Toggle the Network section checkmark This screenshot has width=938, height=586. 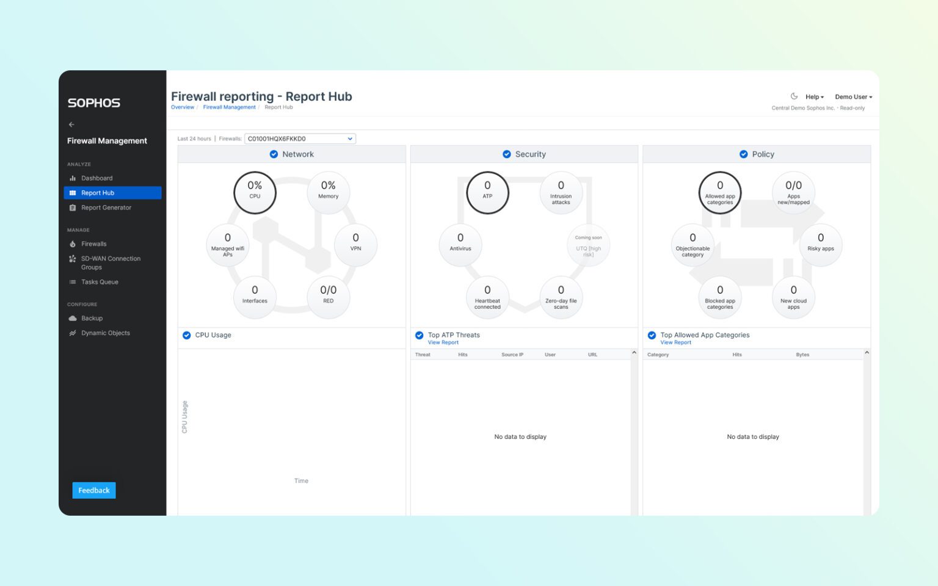[274, 154]
